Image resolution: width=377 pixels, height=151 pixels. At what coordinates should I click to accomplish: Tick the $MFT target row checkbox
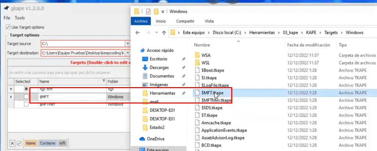pyautogui.click(x=26, y=97)
